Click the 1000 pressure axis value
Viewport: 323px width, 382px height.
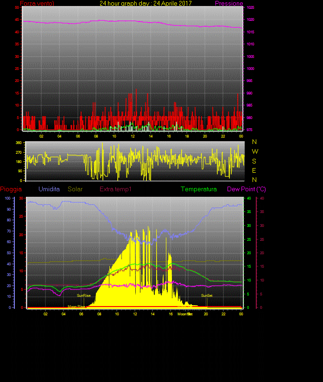coord(250,69)
